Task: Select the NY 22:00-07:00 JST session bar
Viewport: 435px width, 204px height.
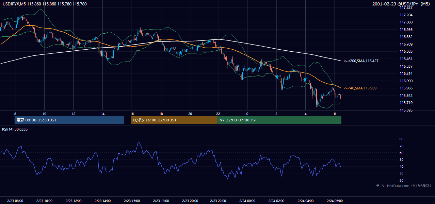Action: 279,120
